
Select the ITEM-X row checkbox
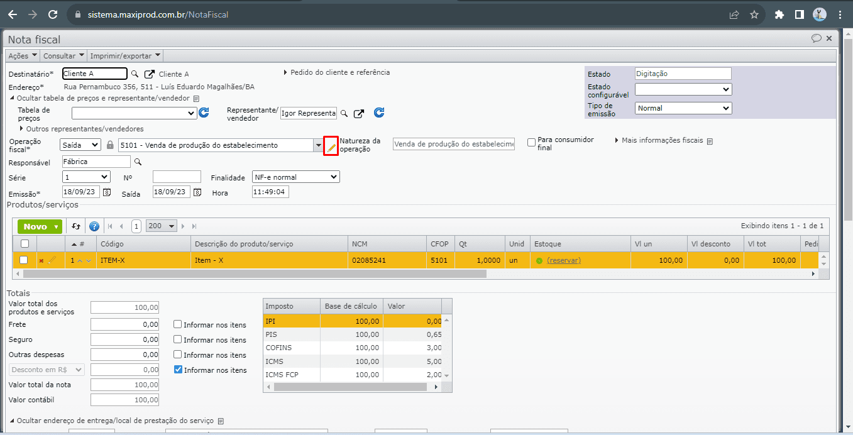[x=24, y=260]
